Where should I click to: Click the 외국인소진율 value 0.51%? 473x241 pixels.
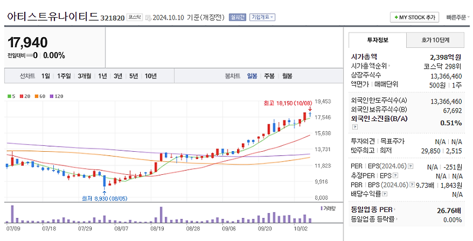click(451, 123)
